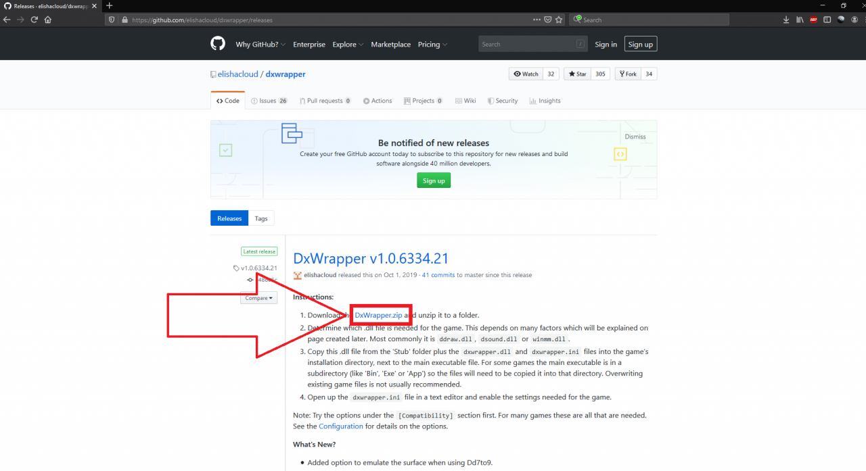Image resolution: width=866 pixels, height=471 pixels.
Task: Watch the dxwrapper repository
Action: click(x=526, y=74)
